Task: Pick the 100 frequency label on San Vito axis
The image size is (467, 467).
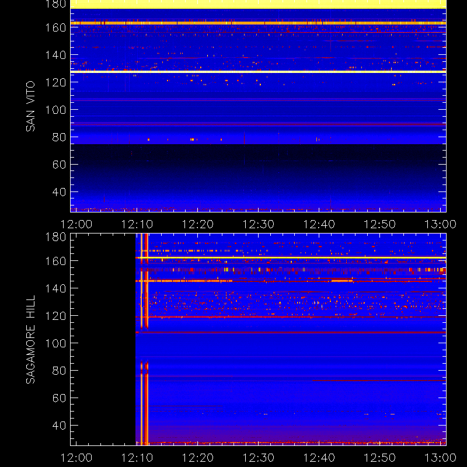Action: [x=55, y=110]
